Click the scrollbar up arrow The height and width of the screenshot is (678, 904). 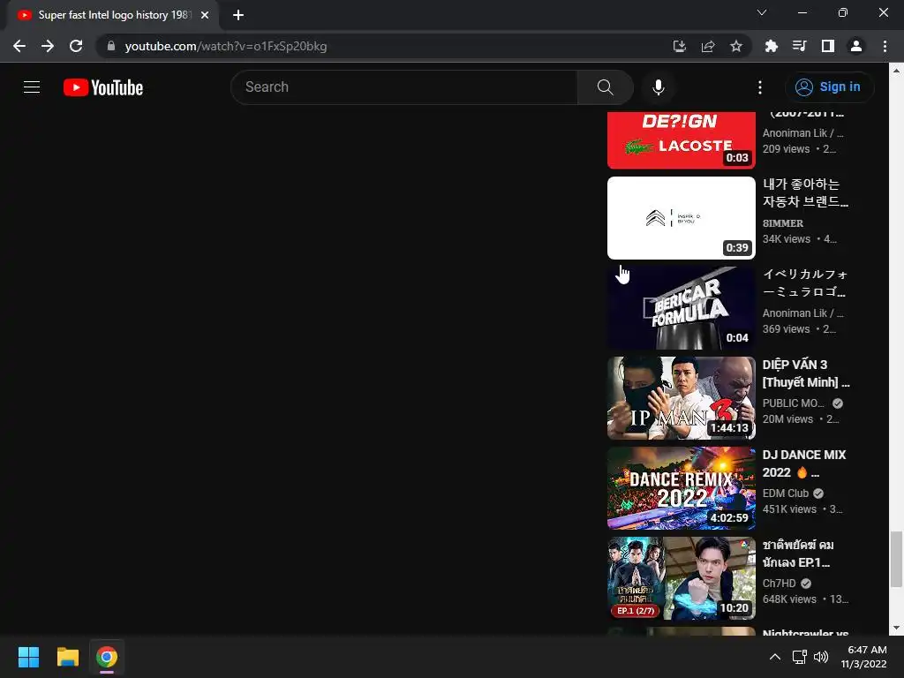895,70
